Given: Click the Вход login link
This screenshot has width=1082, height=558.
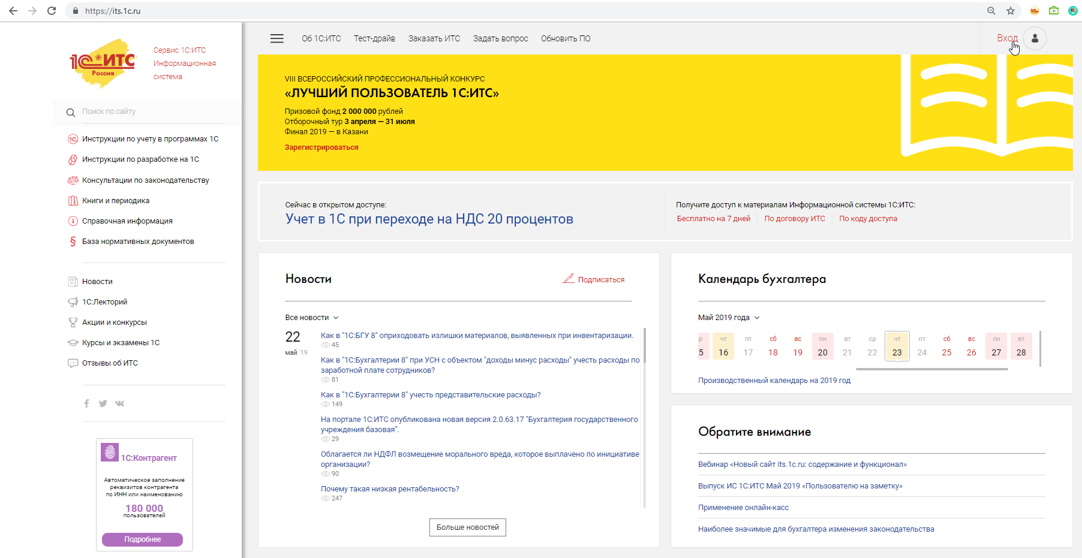Looking at the screenshot, I should [x=1007, y=38].
